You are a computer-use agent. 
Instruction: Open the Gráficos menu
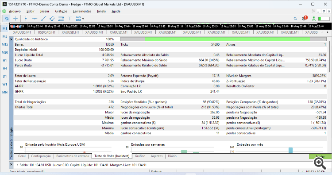pyautogui.click(x=61, y=11)
